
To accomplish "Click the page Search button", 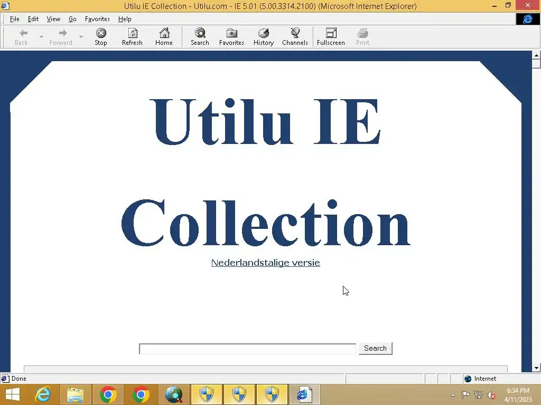I will [x=376, y=348].
